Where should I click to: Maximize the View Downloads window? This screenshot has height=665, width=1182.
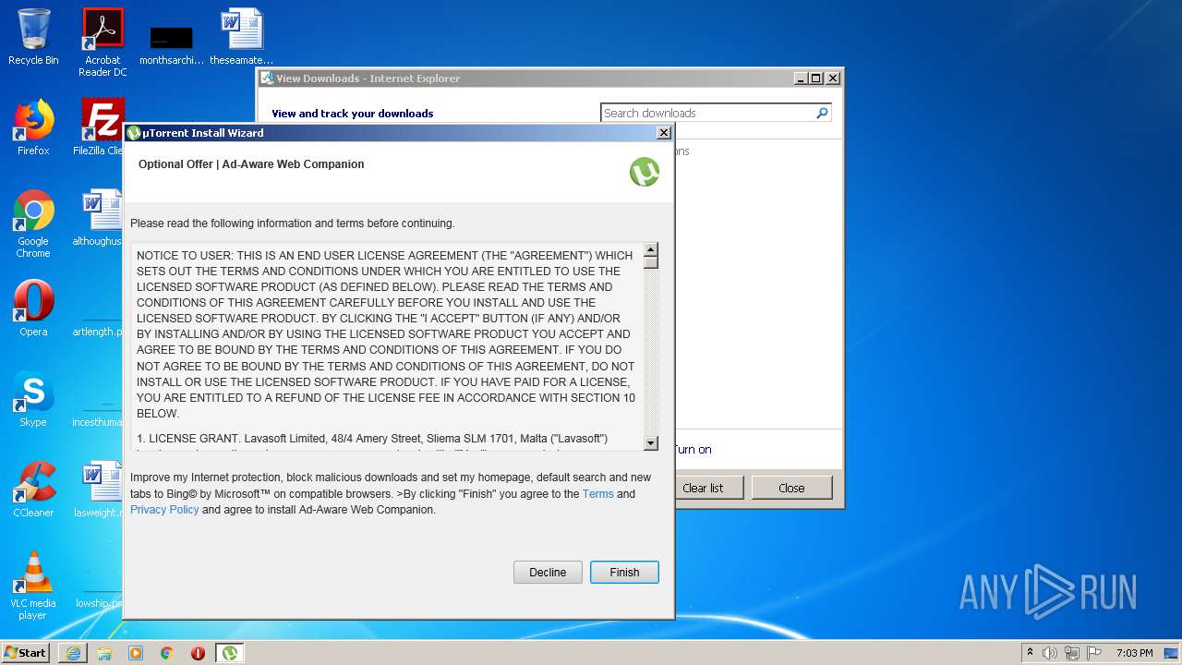click(x=815, y=79)
